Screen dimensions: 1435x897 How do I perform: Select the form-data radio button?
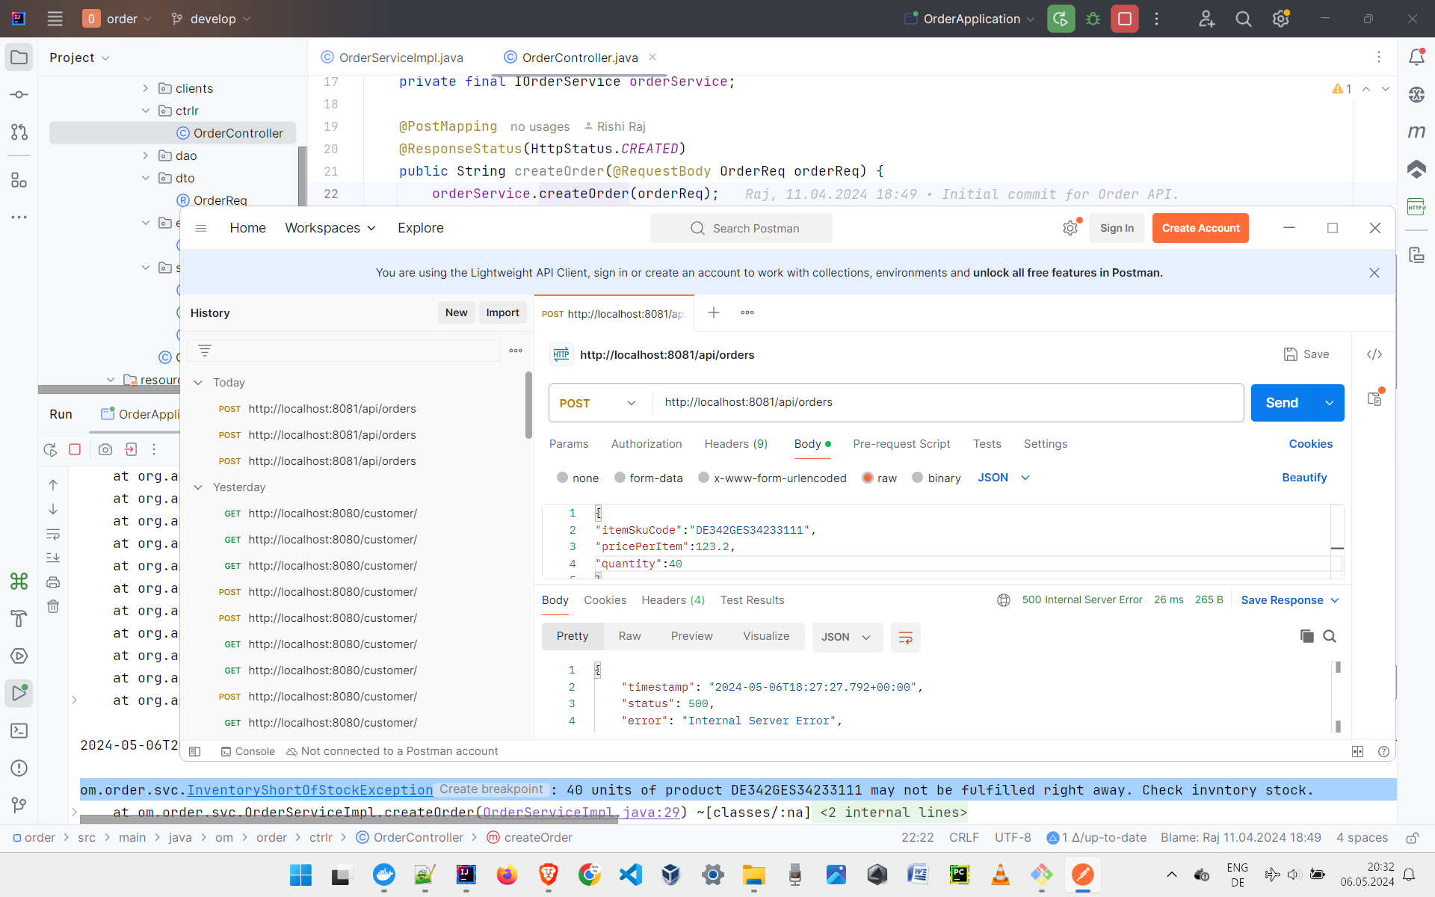(620, 478)
